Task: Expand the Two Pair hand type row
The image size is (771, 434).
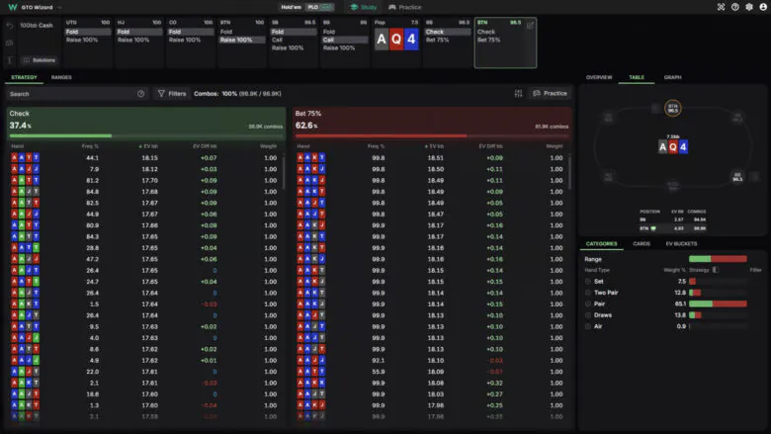Action: click(x=588, y=293)
